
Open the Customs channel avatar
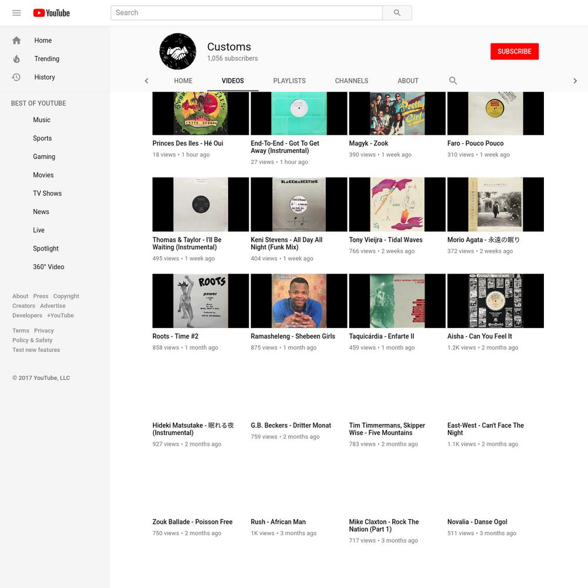pyautogui.click(x=178, y=51)
